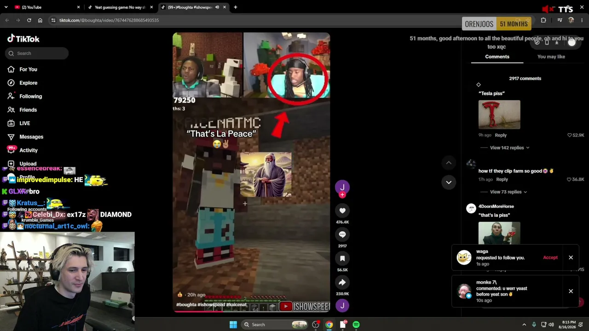Image resolution: width=589 pixels, height=331 pixels.
Task: Open the browser extensions menu
Action: click(543, 20)
